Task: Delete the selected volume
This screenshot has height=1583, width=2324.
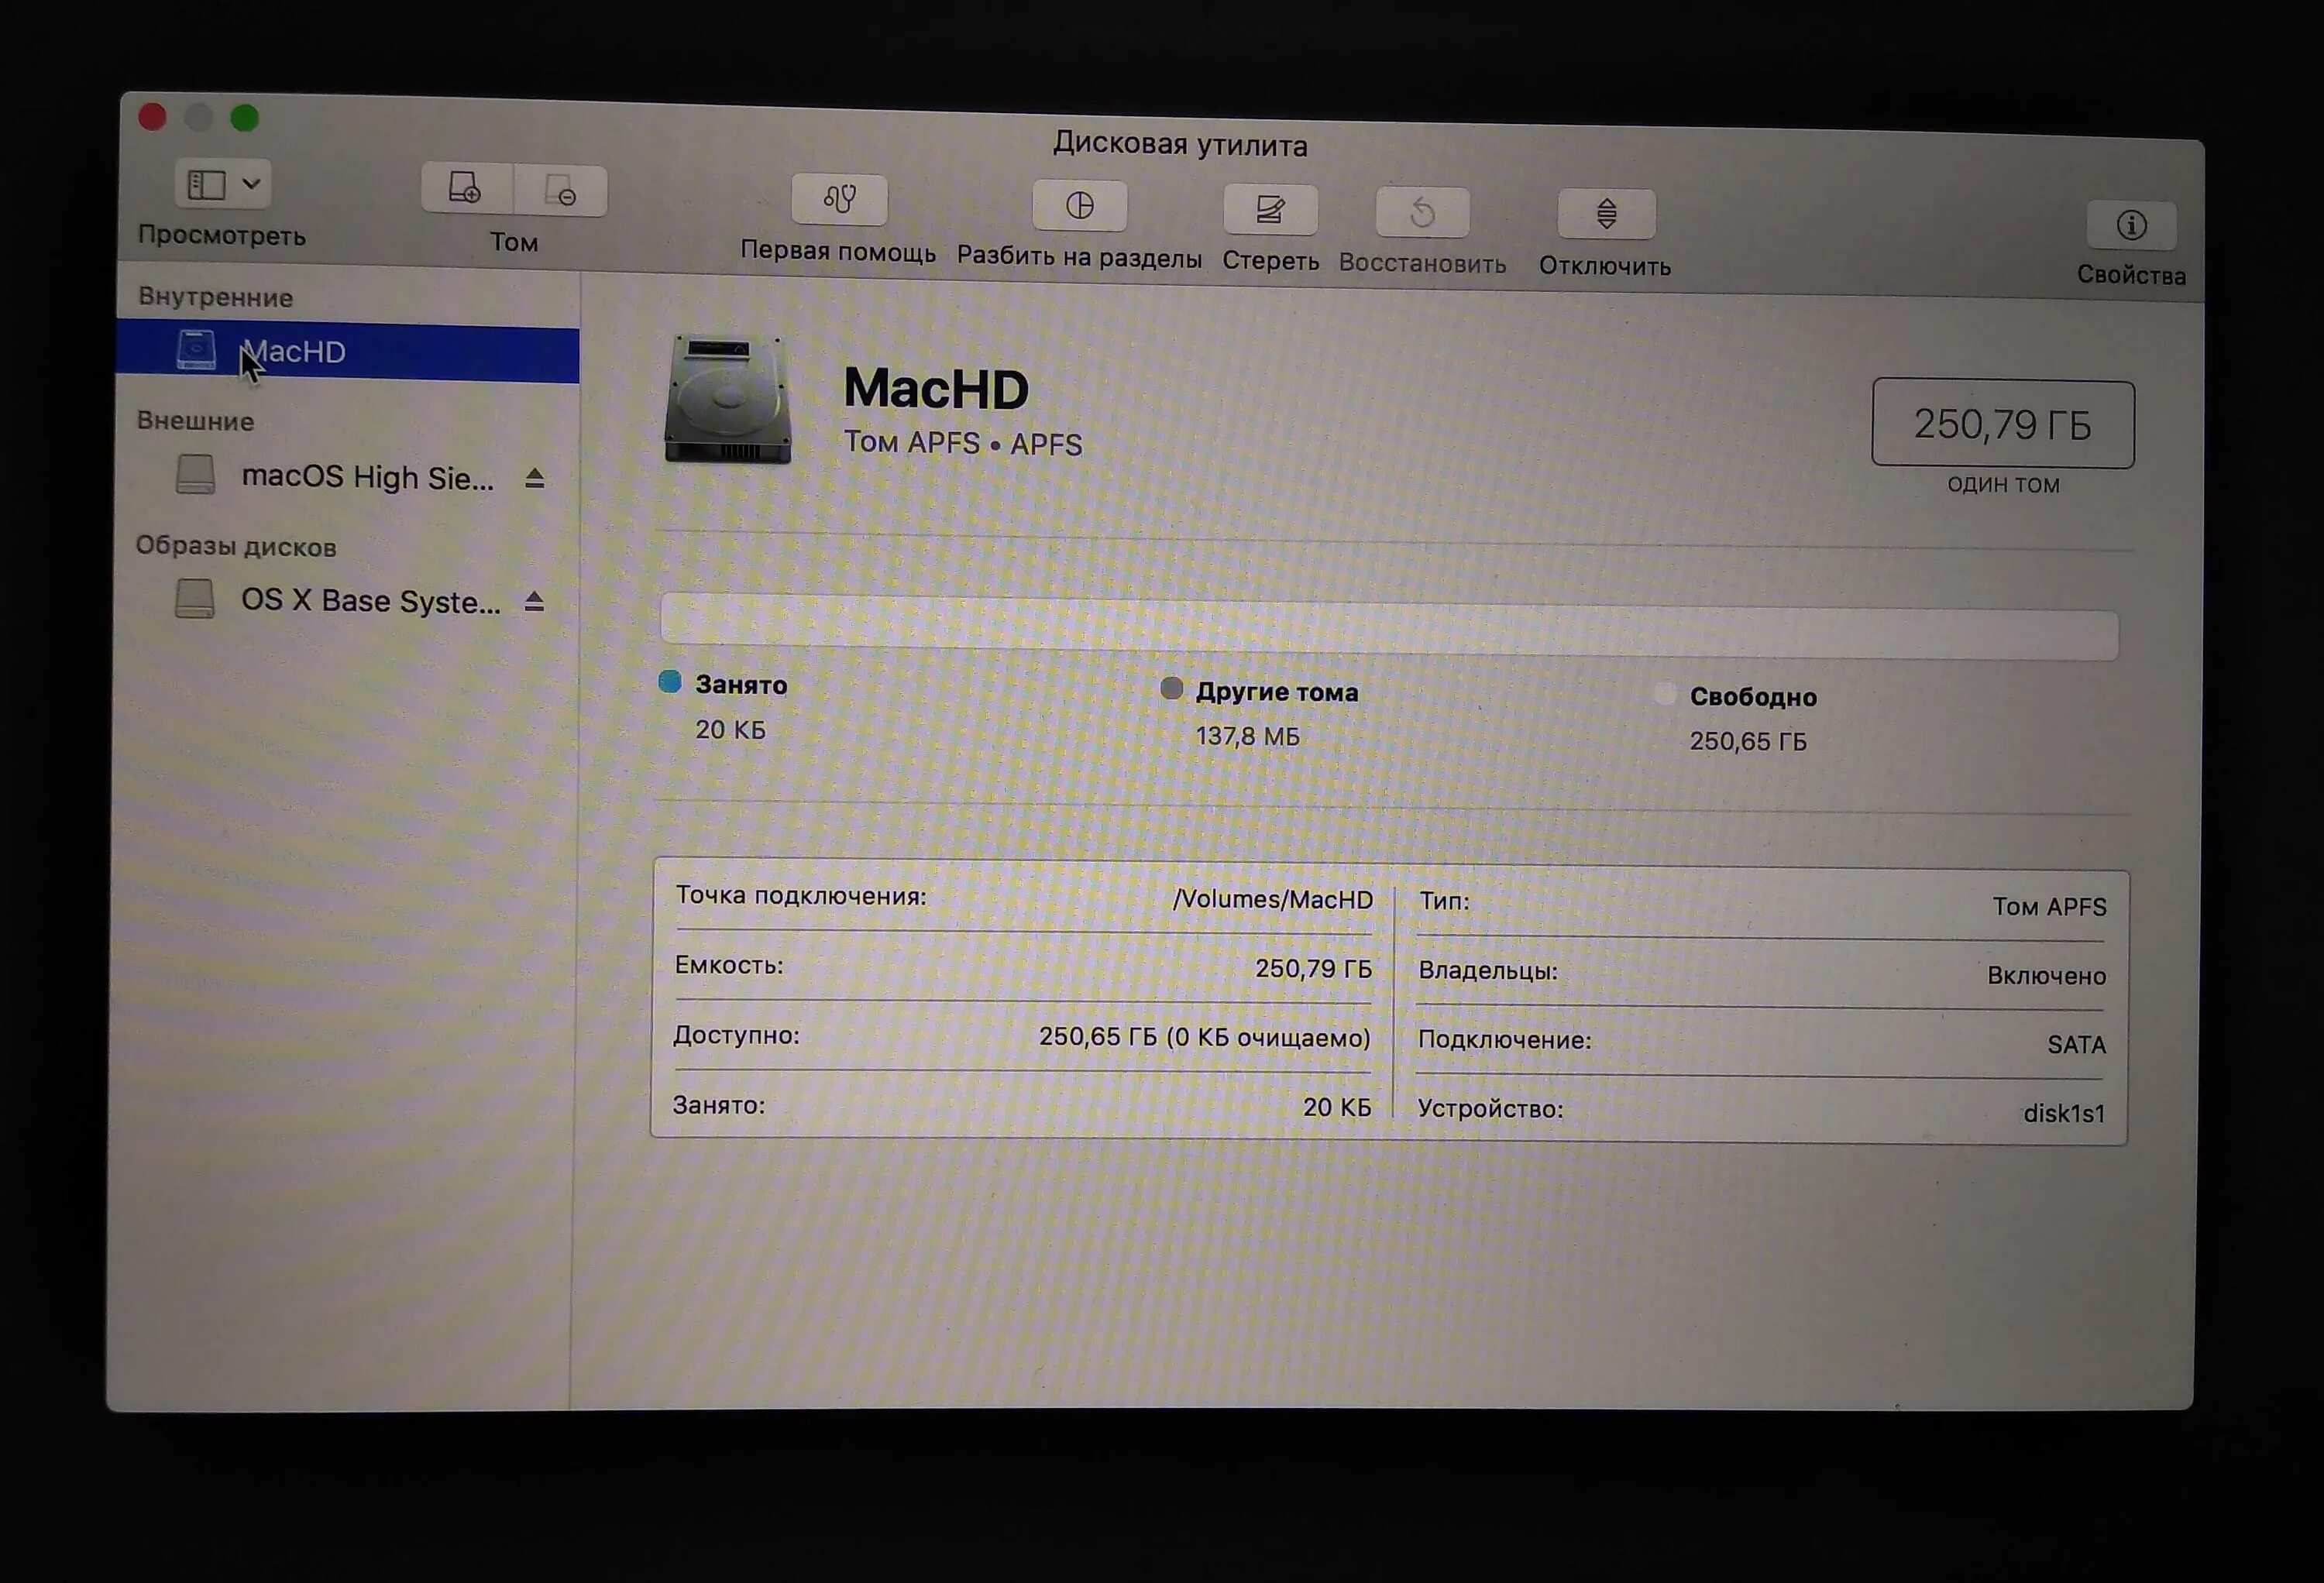Action: point(560,190)
